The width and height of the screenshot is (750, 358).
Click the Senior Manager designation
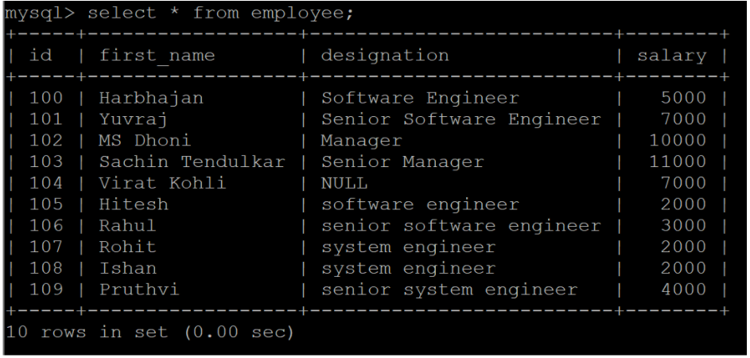(402, 162)
